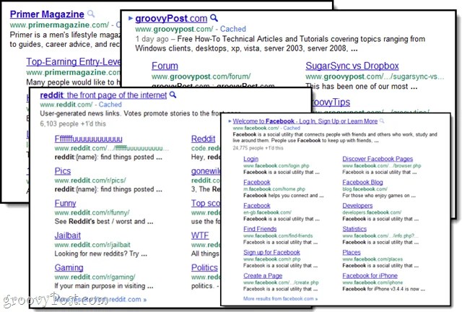Open the Login Facebook sitelink
The height and width of the screenshot is (312, 462).
click(x=250, y=159)
